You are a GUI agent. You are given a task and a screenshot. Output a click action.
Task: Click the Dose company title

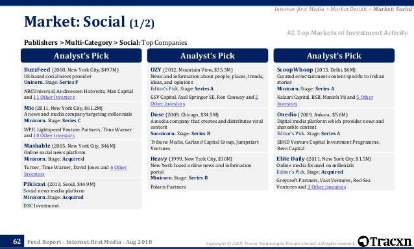[x=157, y=114]
